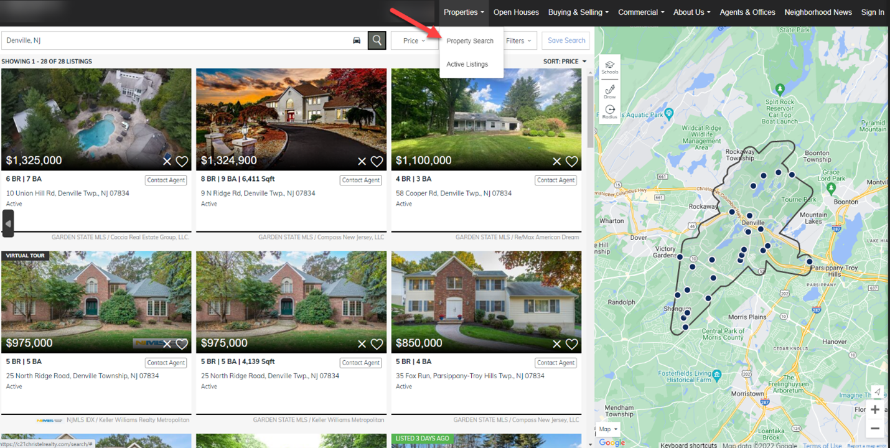Open the Filters dropdown

point(519,40)
